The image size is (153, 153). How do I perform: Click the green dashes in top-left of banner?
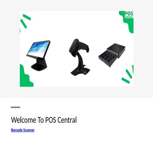[25, 21]
